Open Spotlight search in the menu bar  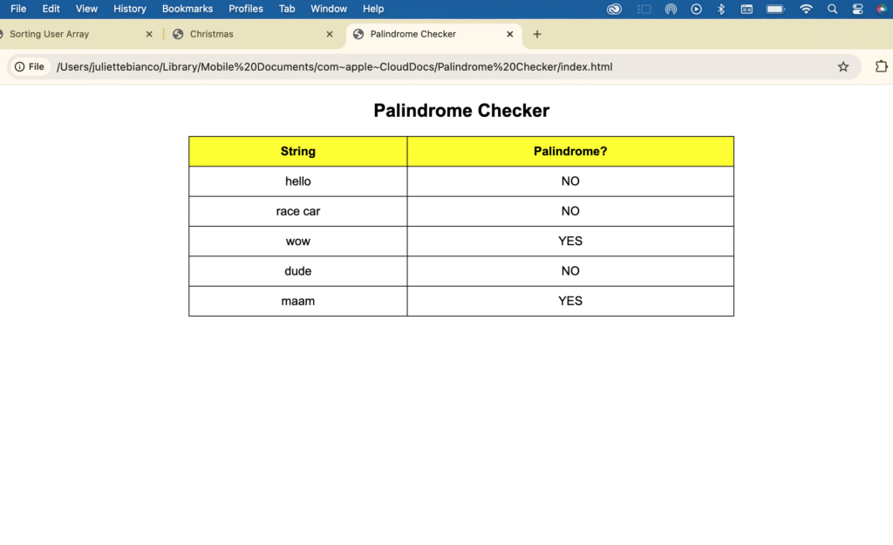[832, 9]
